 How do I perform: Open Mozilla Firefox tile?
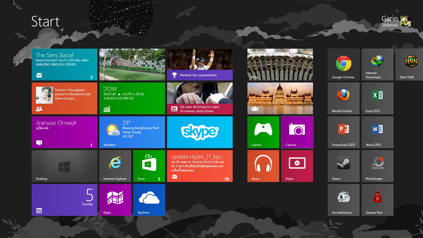(x=344, y=98)
